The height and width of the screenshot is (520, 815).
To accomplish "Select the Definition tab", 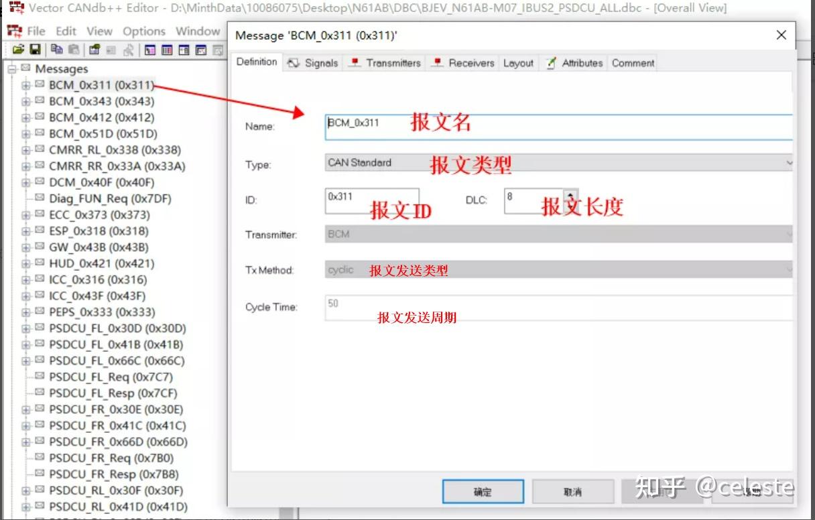I will pyautogui.click(x=257, y=62).
